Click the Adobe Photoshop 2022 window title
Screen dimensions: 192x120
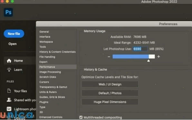tap(159, 2)
